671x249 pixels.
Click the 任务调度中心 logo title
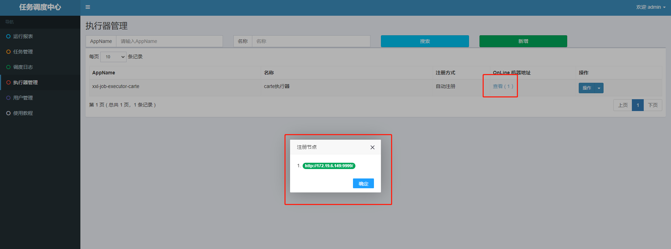point(40,7)
